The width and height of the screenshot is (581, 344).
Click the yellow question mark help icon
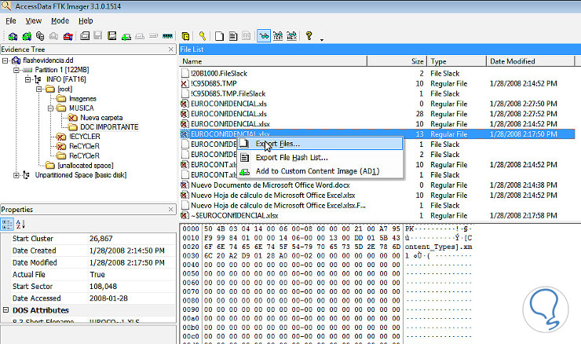pyautogui.click(x=309, y=36)
